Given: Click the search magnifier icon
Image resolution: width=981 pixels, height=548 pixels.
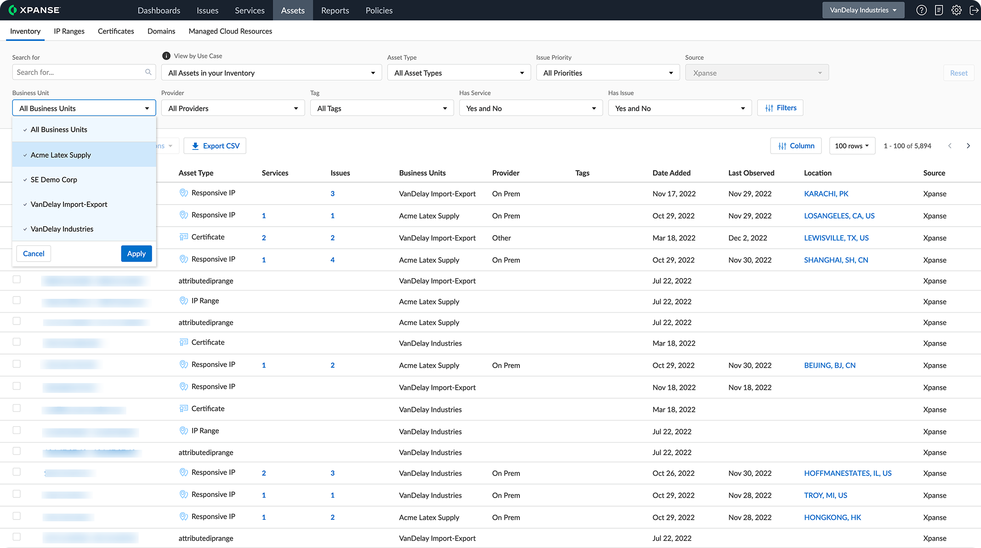Looking at the screenshot, I should pyautogui.click(x=148, y=72).
